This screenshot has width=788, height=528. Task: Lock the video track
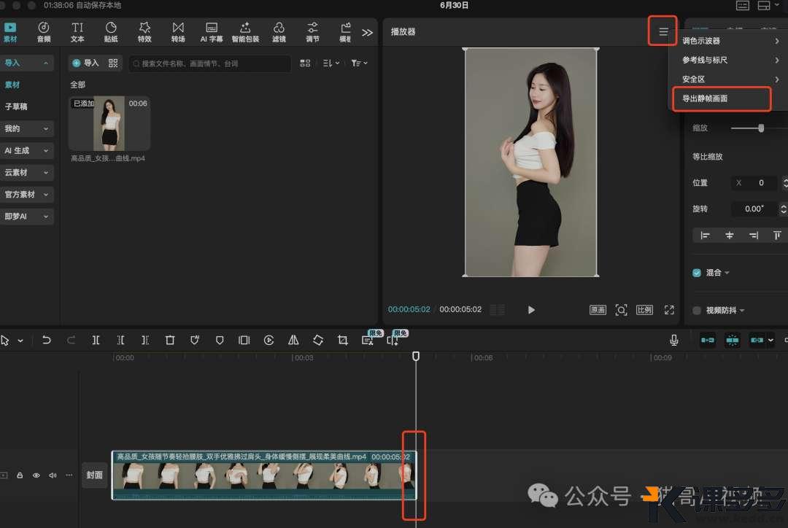pos(20,475)
